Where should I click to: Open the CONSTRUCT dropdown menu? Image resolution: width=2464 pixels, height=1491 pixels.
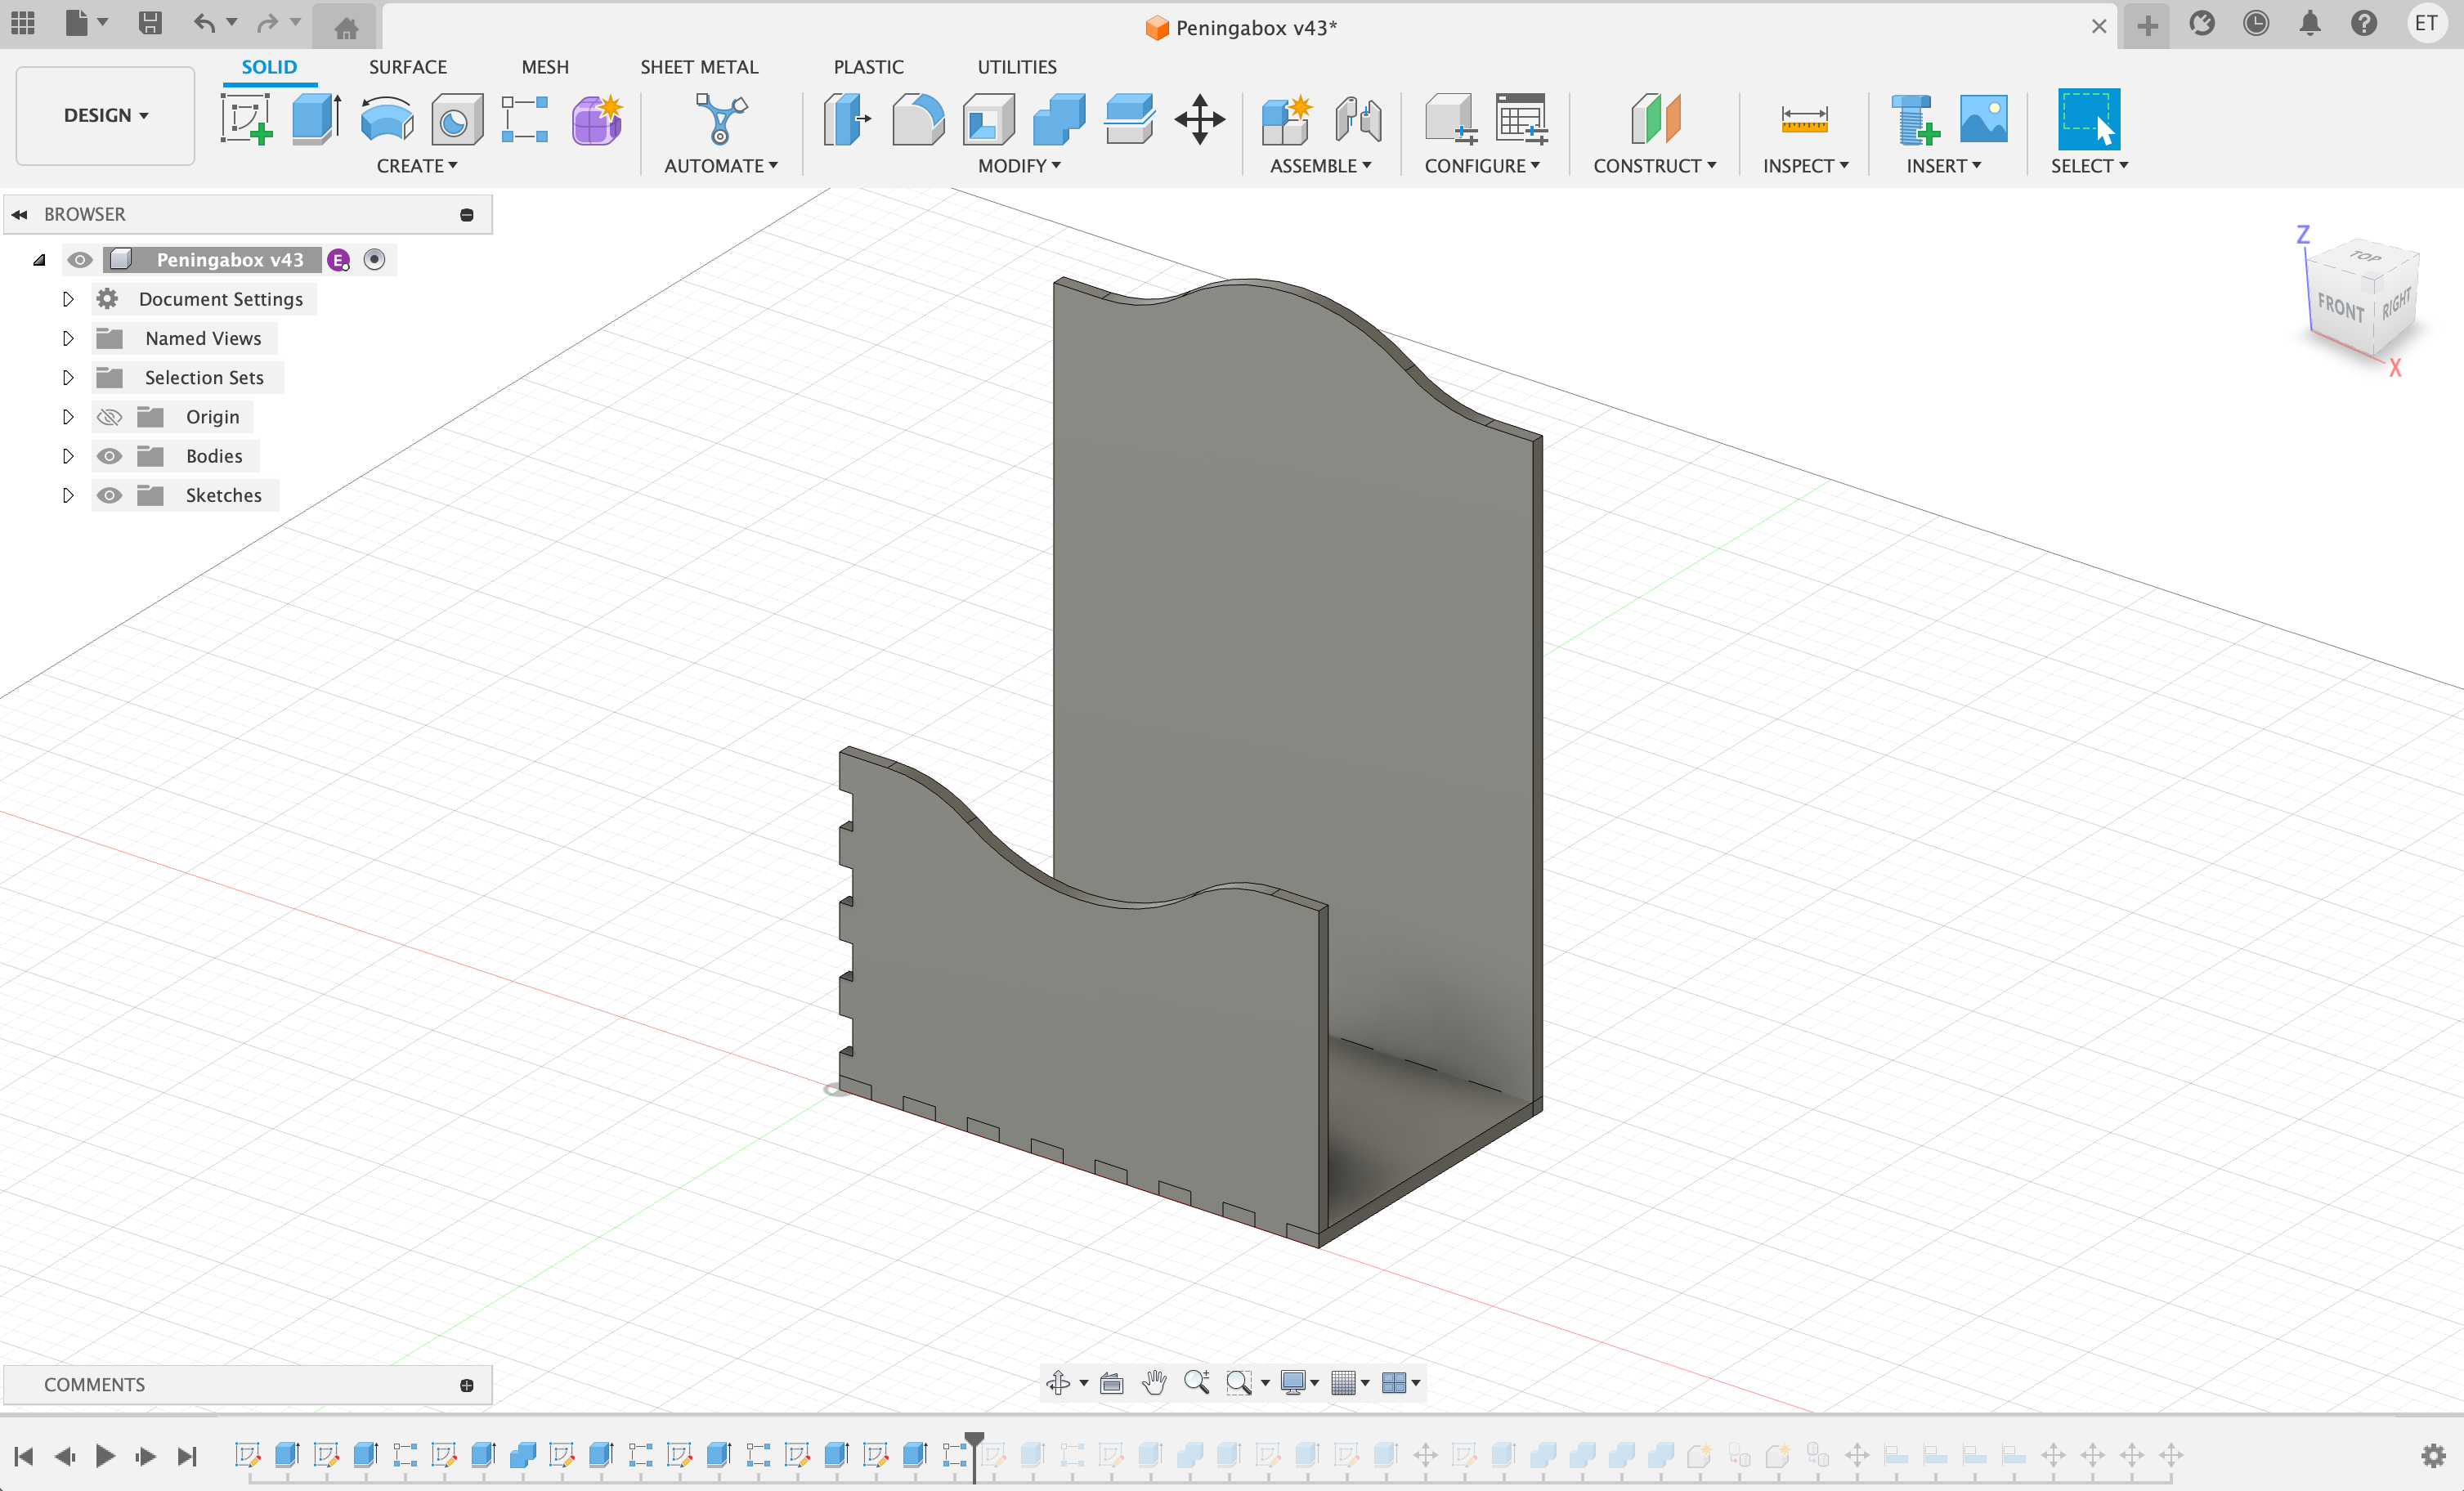[1654, 166]
